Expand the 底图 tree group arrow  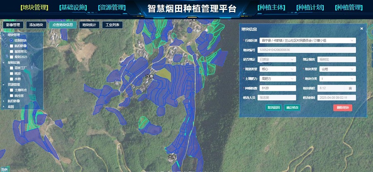point(5,107)
